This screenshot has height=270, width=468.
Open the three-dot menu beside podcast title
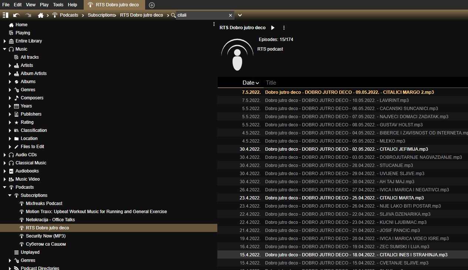click(284, 28)
